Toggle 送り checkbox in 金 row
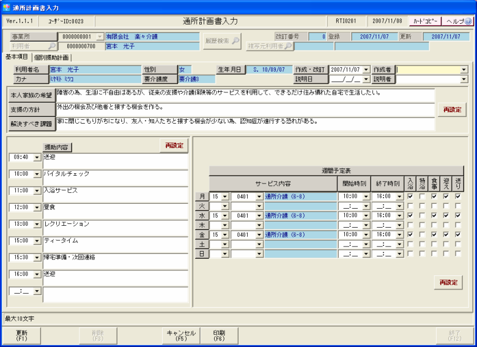The height and width of the screenshot is (347, 477). pyautogui.click(x=458, y=234)
